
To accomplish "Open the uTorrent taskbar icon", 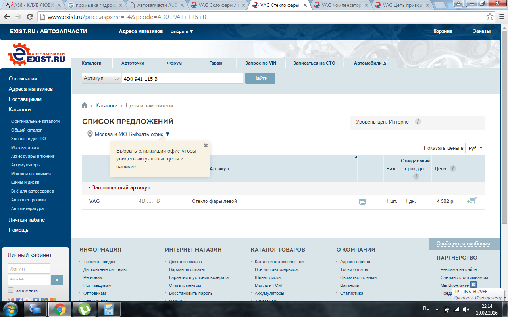I will click(x=84, y=309).
